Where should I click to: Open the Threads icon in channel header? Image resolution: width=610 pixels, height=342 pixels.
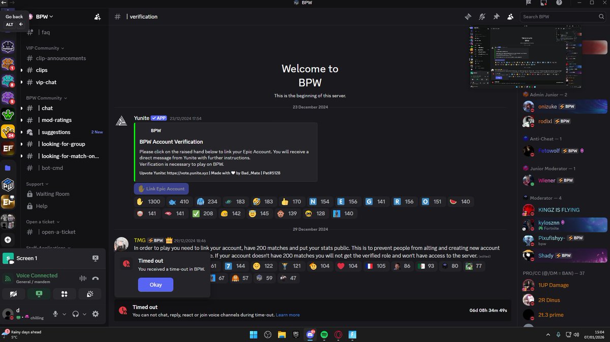pyautogui.click(x=468, y=17)
